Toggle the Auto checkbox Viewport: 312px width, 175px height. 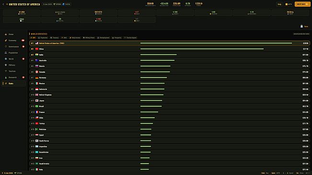click(x=287, y=4)
